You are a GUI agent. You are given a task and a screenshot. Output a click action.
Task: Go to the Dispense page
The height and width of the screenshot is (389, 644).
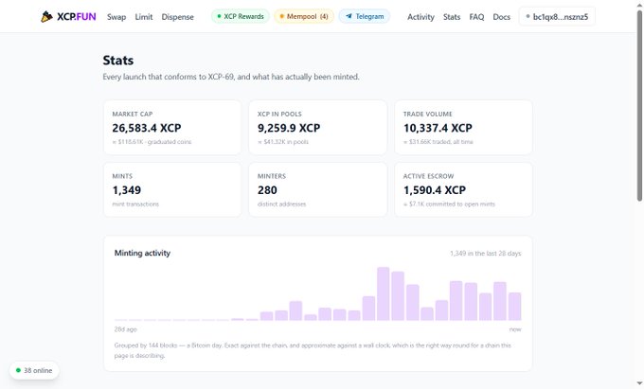(177, 17)
